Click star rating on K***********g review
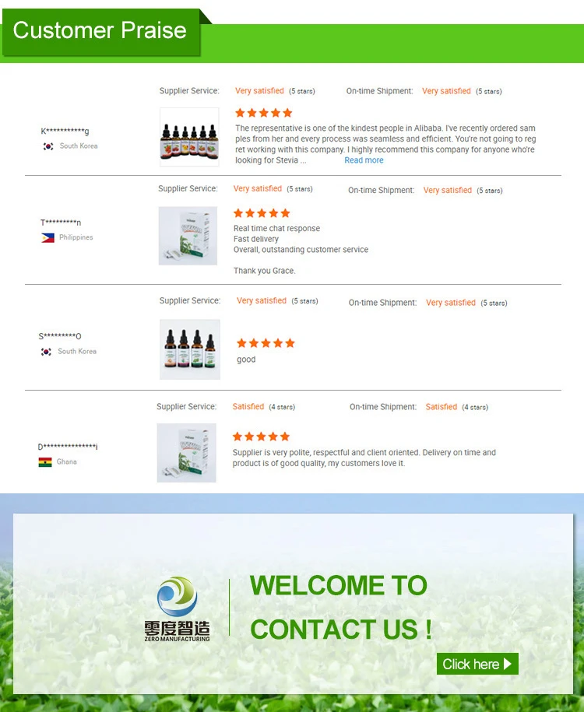 [x=264, y=113]
